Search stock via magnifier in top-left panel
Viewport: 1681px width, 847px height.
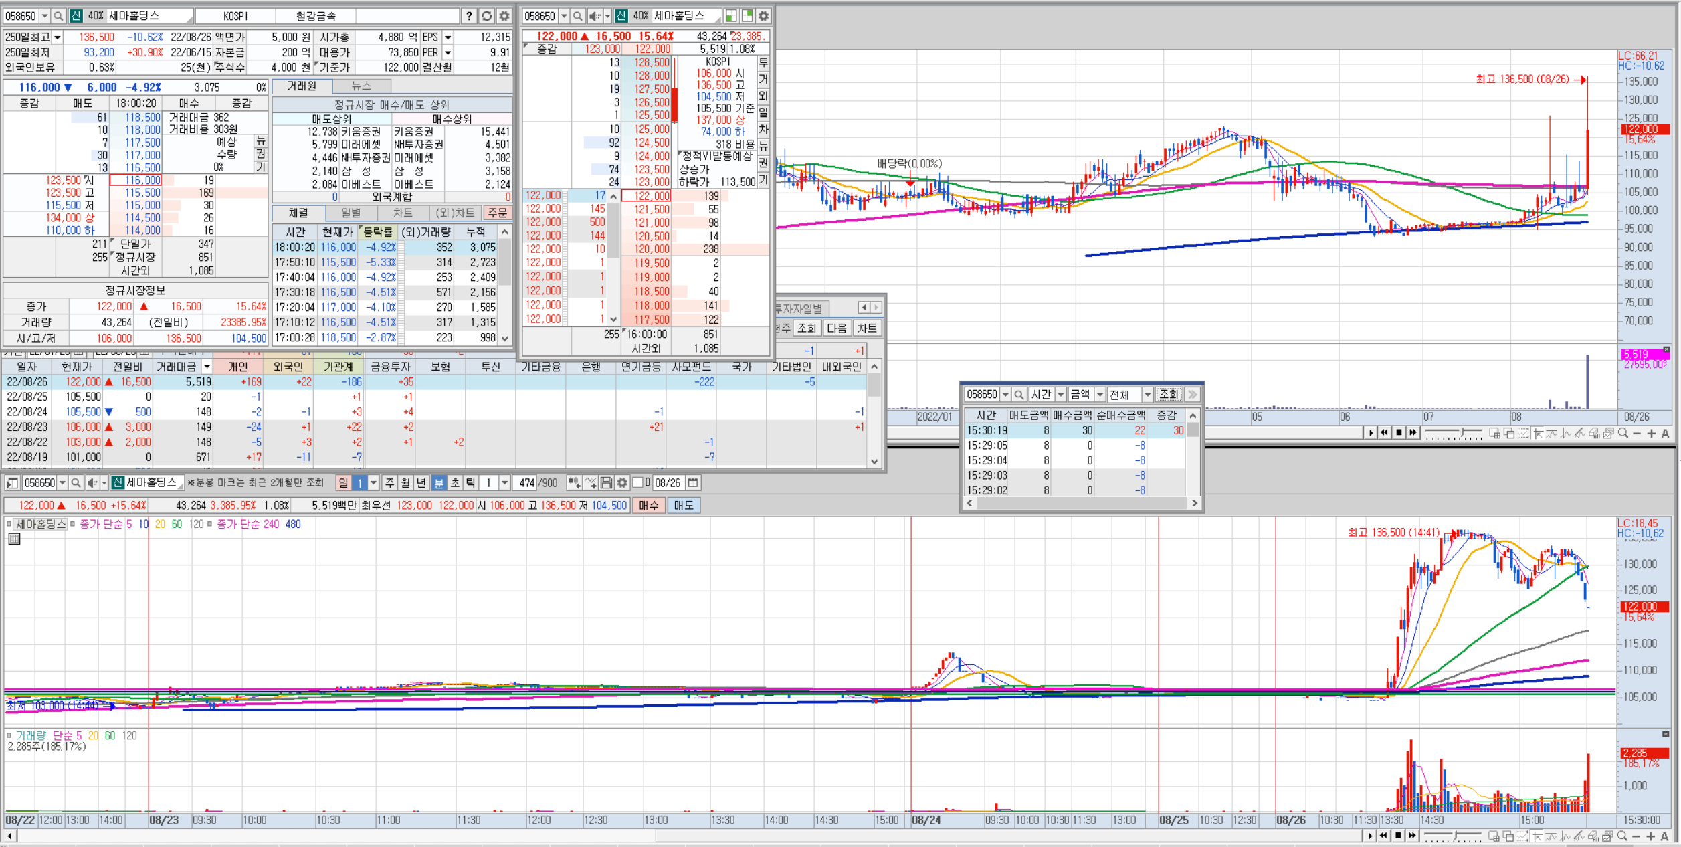[58, 16]
